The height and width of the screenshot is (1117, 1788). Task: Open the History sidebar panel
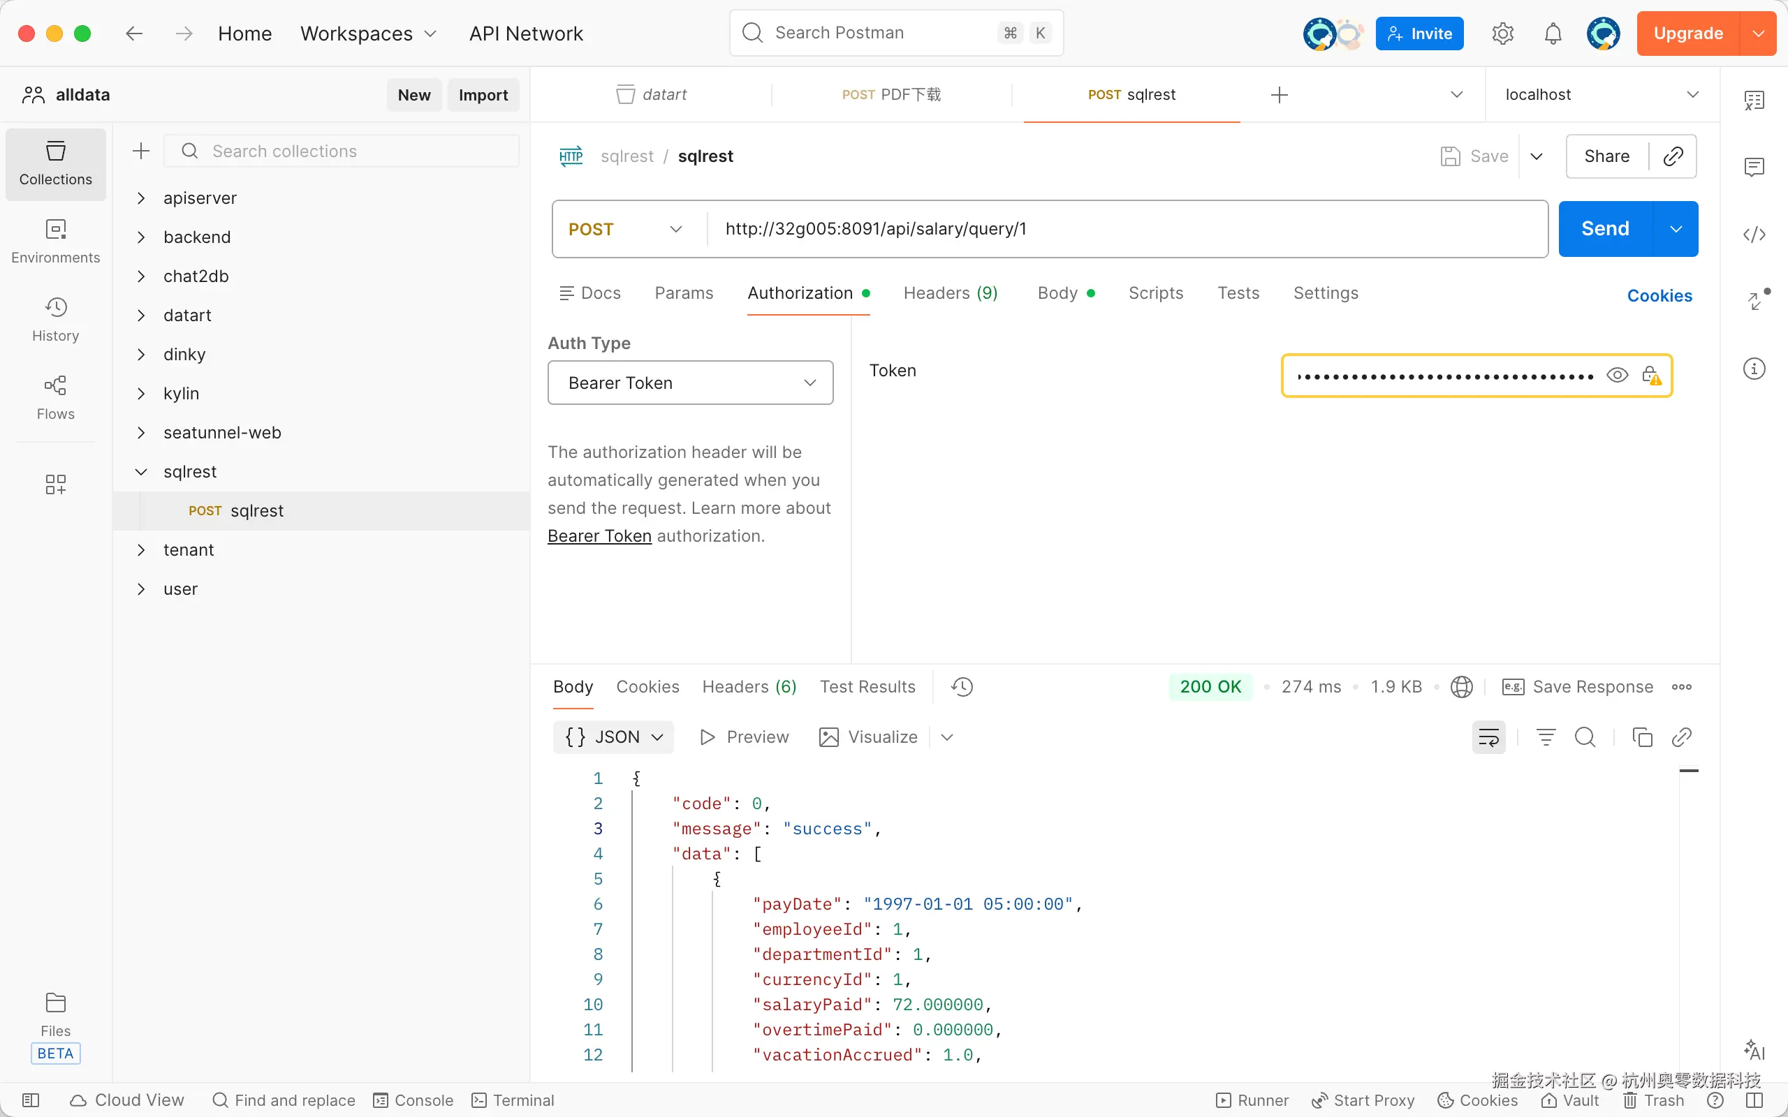pos(55,318)
